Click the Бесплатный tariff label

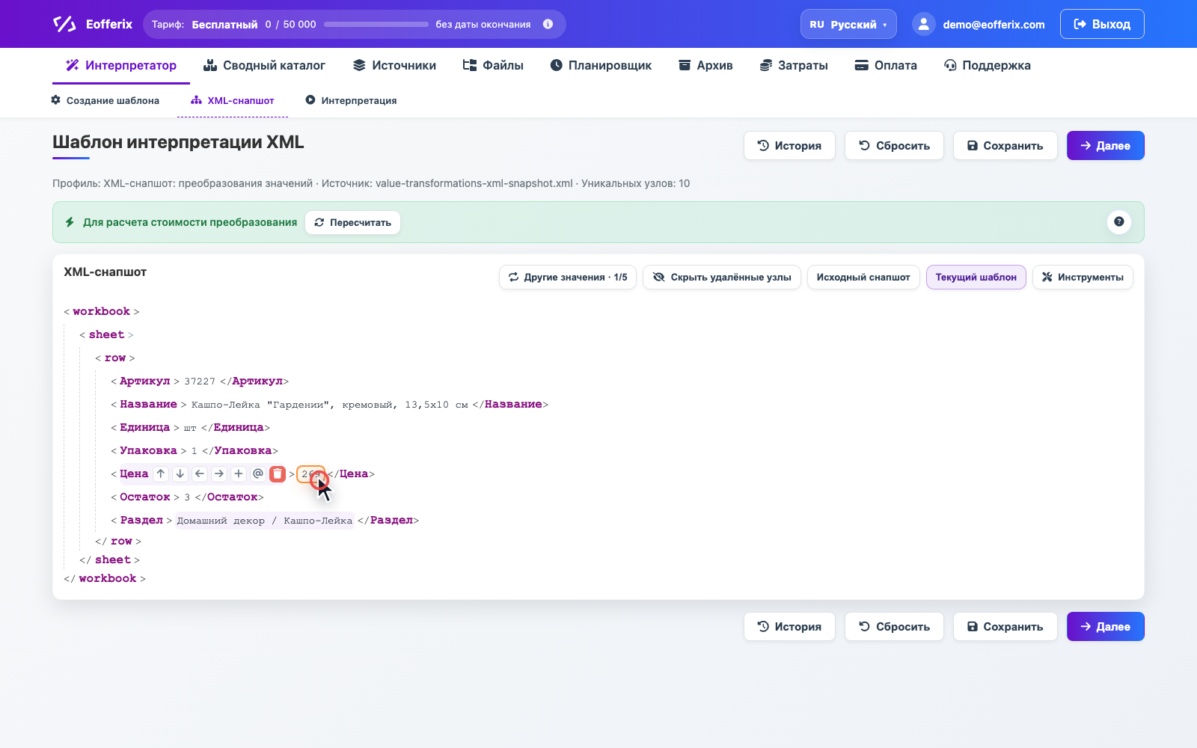[x=224, y=25]
